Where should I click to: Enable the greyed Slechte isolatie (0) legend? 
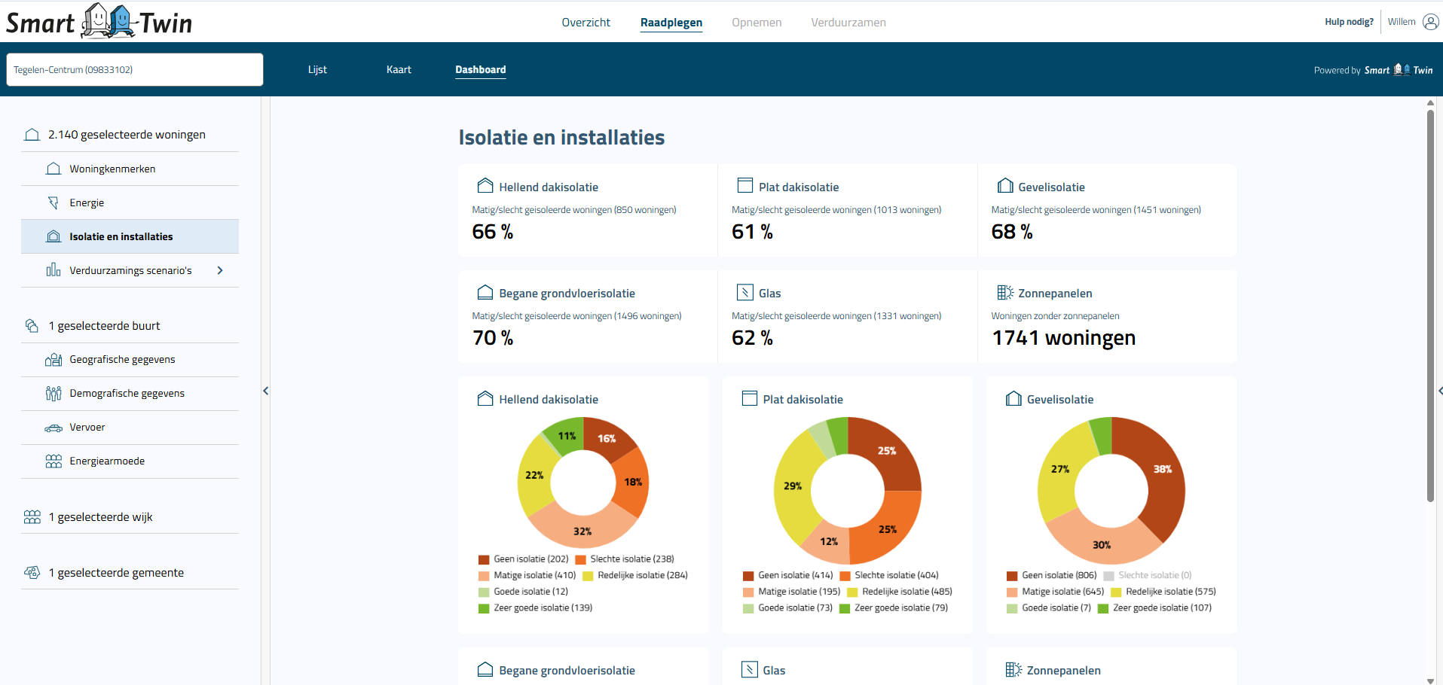(1148, 575)
